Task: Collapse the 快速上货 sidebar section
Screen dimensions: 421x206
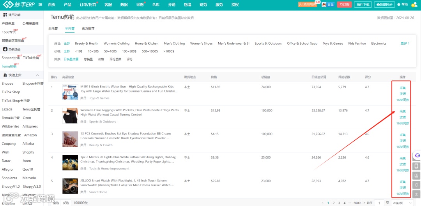Action: point(37,75)
